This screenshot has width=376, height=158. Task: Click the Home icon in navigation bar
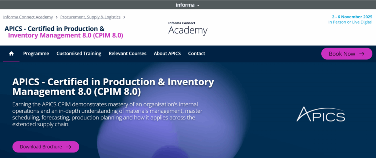[11, 54]
